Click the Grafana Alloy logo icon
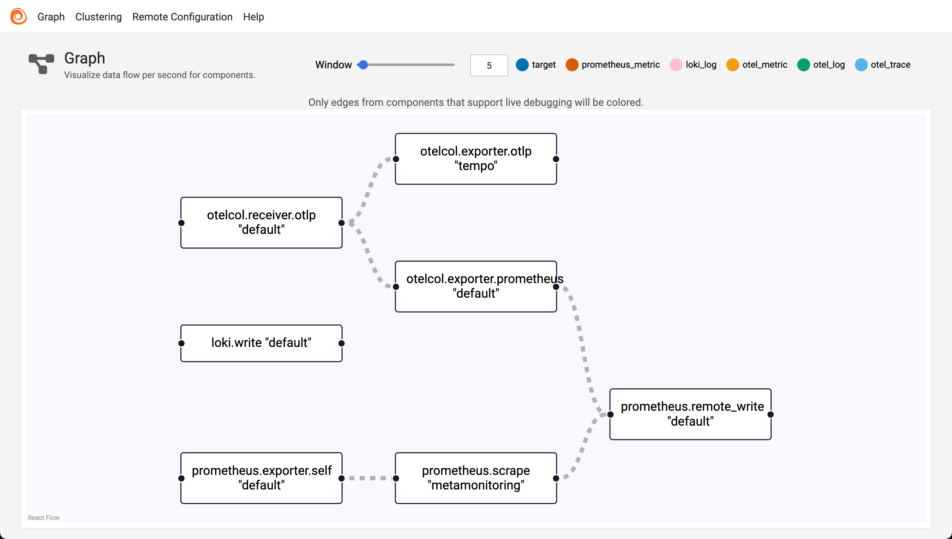 (x=18, y=16)
